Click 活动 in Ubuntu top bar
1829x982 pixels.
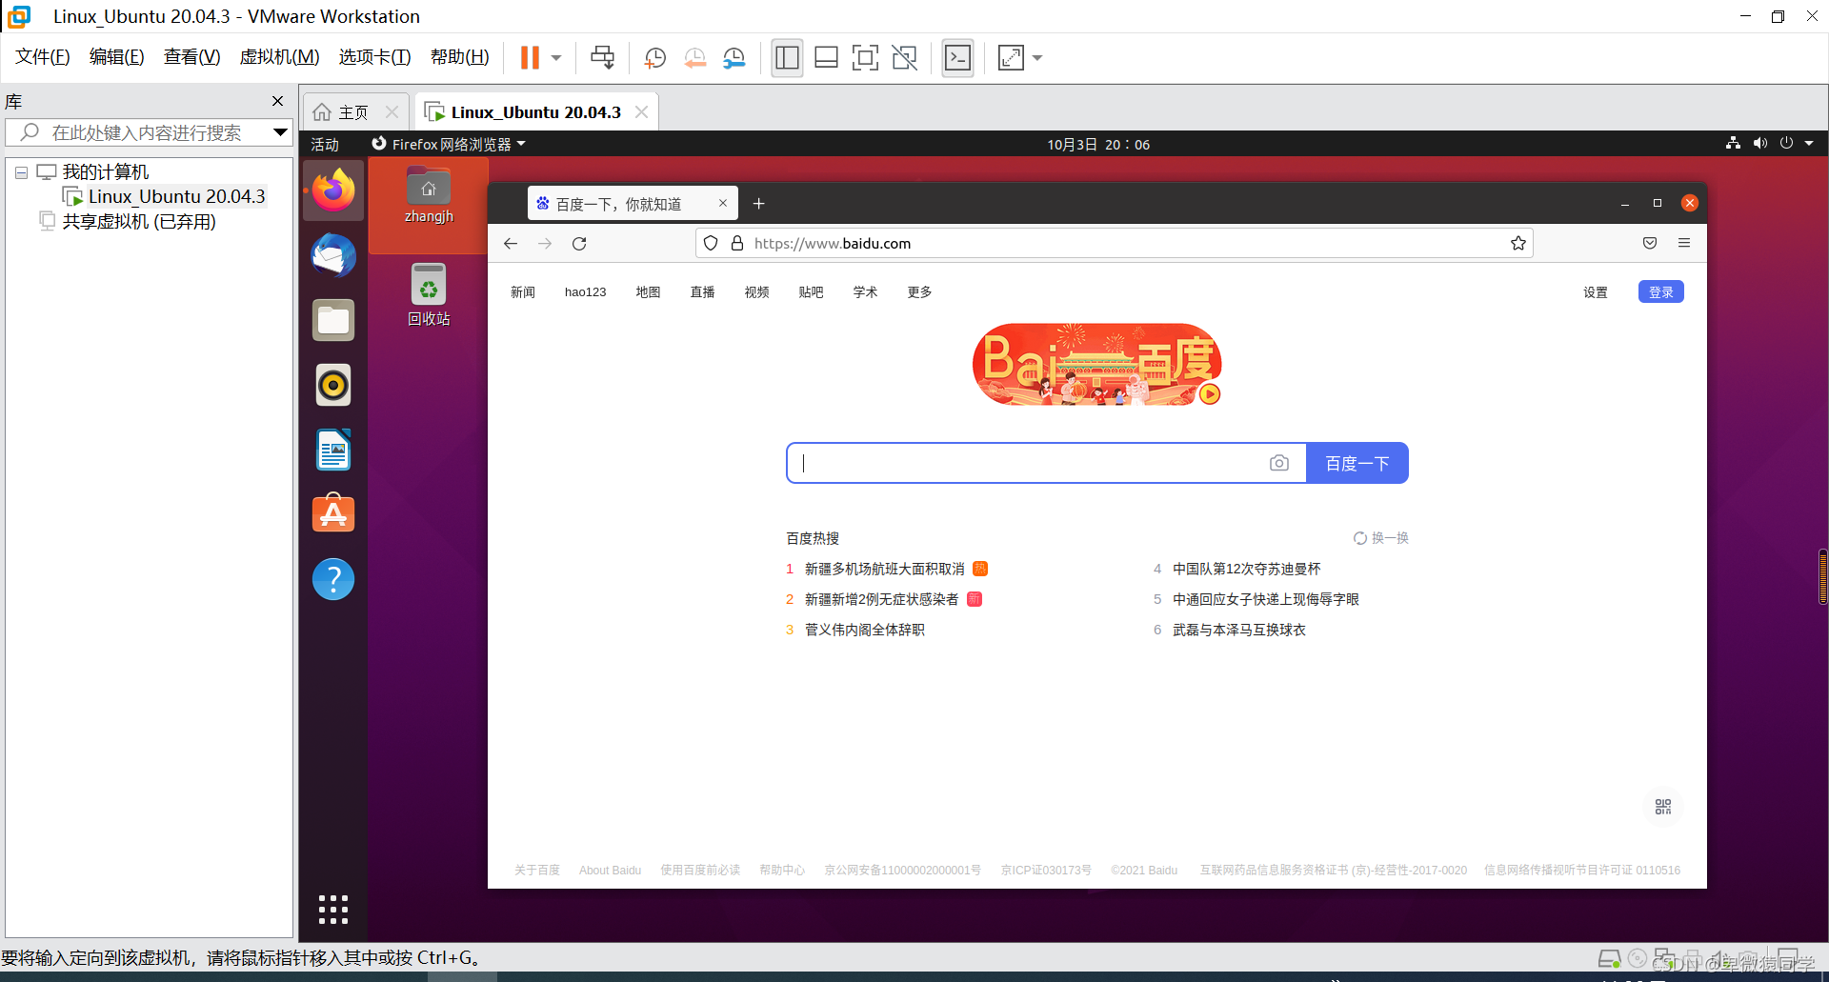click(325, 145)
